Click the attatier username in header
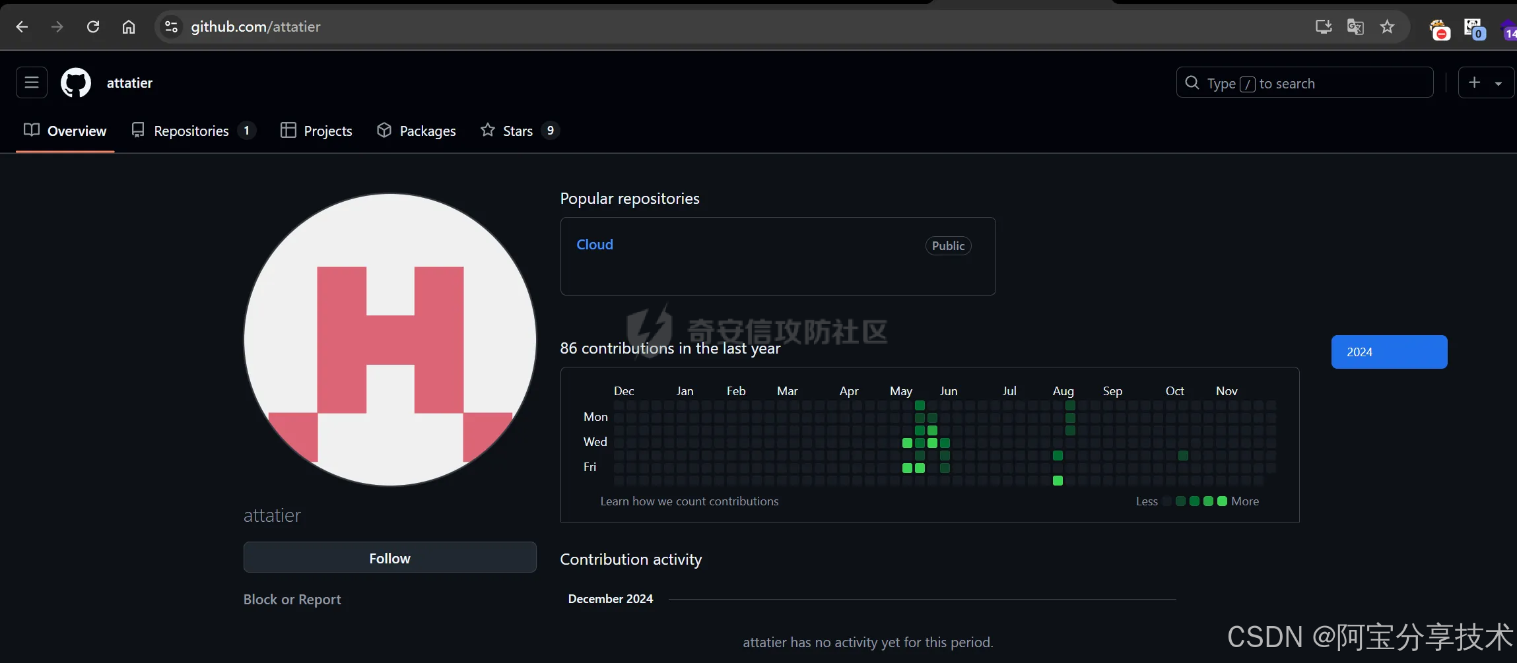Image resolution: width=1517 pixels, height=663 pixels. click(x=129, y=83)
